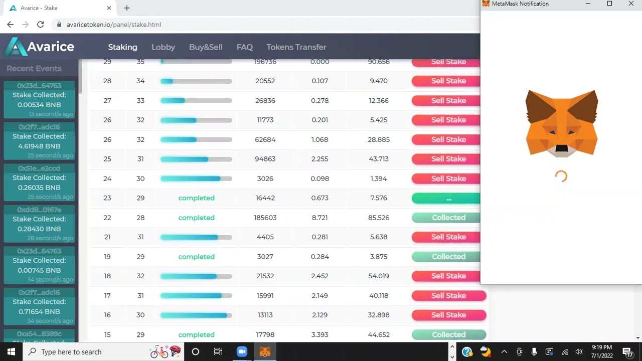Click browser forward arrow
Image resolution: width=642 pixels, height=361 pixels.
pyautogui.click(x=25, y=24)
